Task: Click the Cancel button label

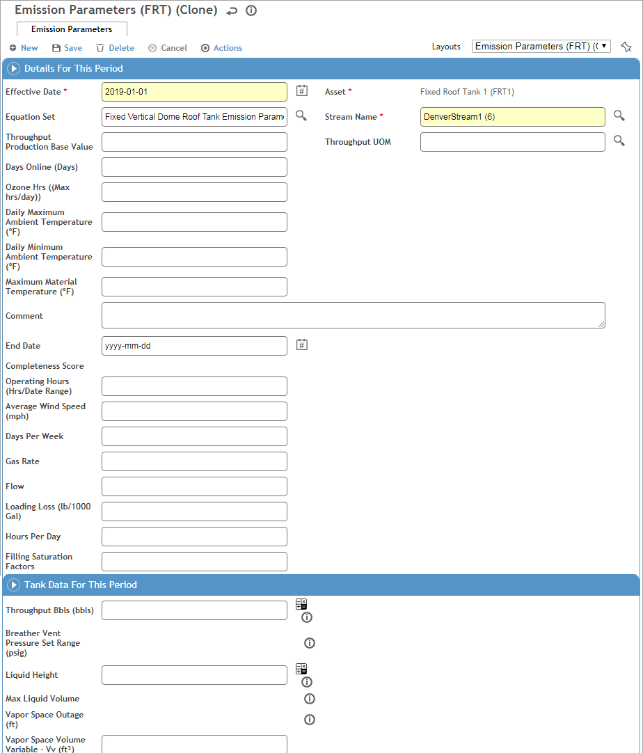Action: point(174,48)
